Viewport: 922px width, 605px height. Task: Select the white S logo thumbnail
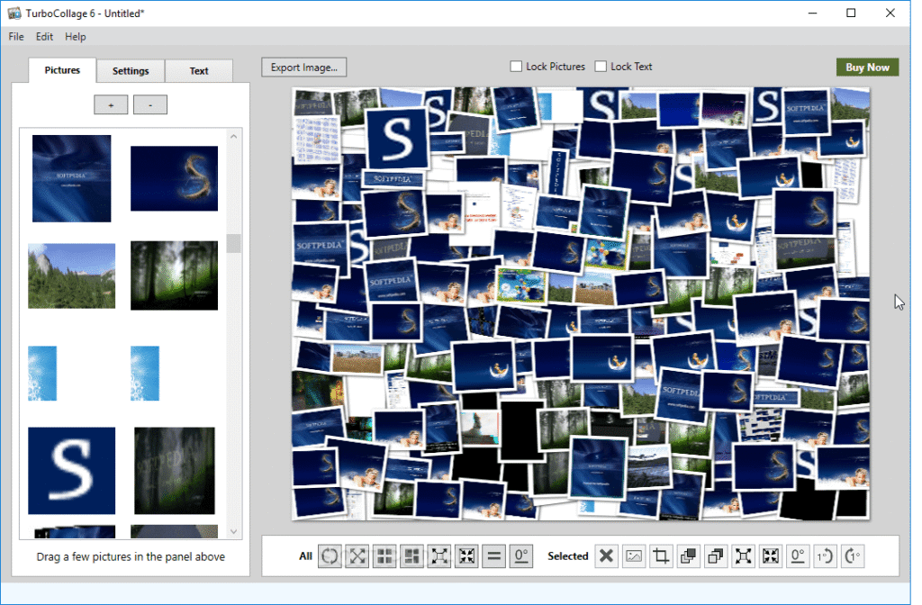pyautogui.click(x=72, y=470)
